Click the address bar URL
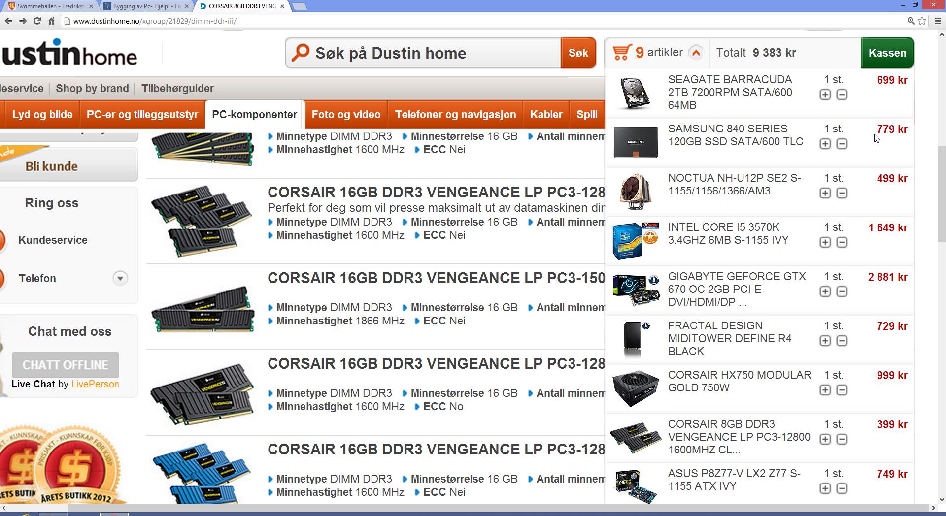This screenshot has width=946, height=516. 155,21
